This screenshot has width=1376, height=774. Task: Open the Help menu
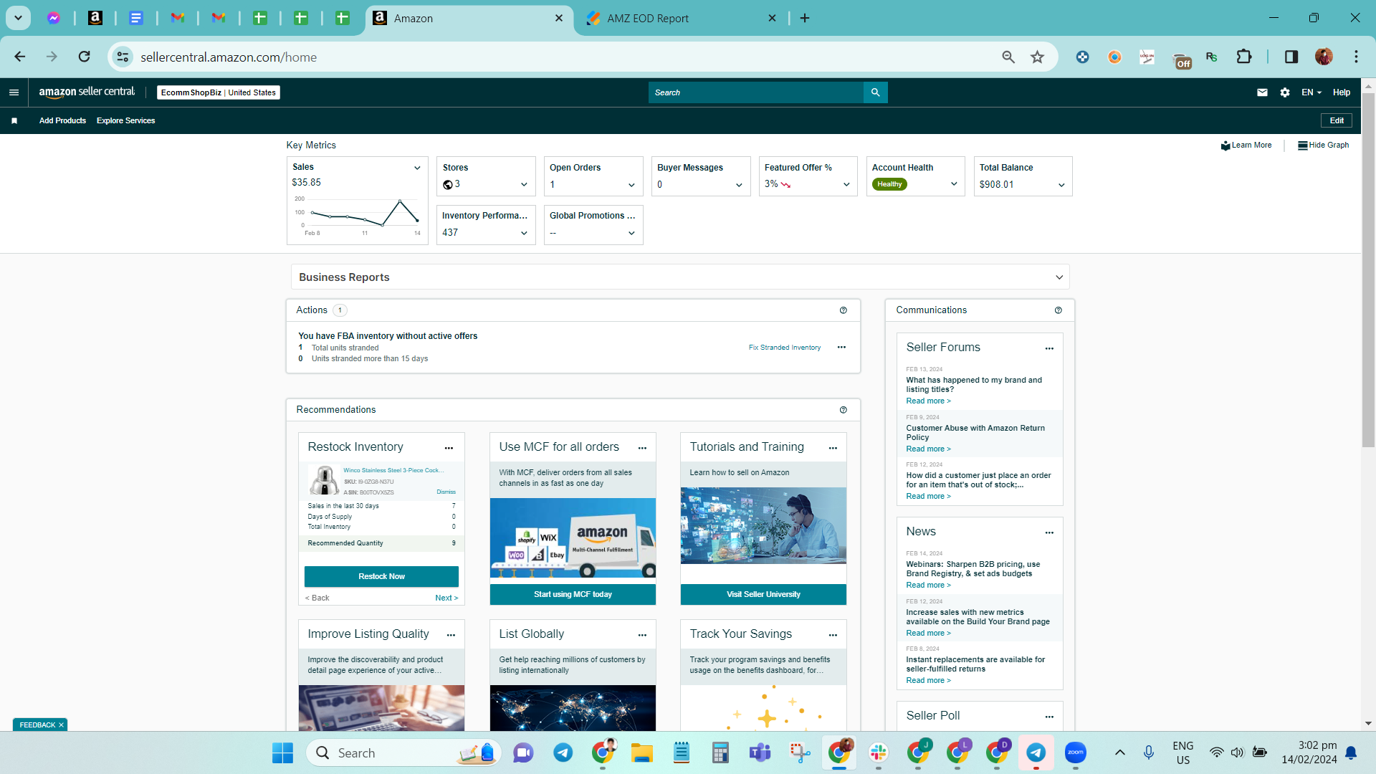tap(1342, 92)
